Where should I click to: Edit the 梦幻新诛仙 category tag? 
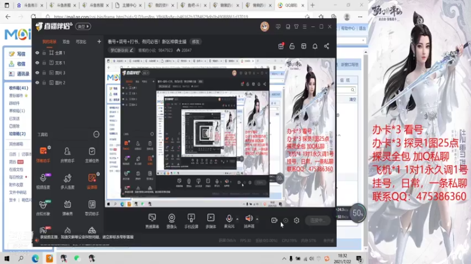[x=122, y=50]
